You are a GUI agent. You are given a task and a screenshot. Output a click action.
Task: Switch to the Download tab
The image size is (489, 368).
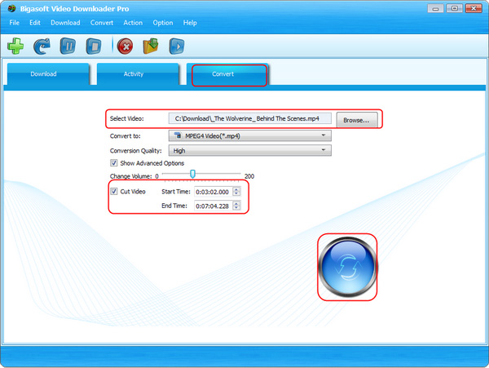(48, 74)
